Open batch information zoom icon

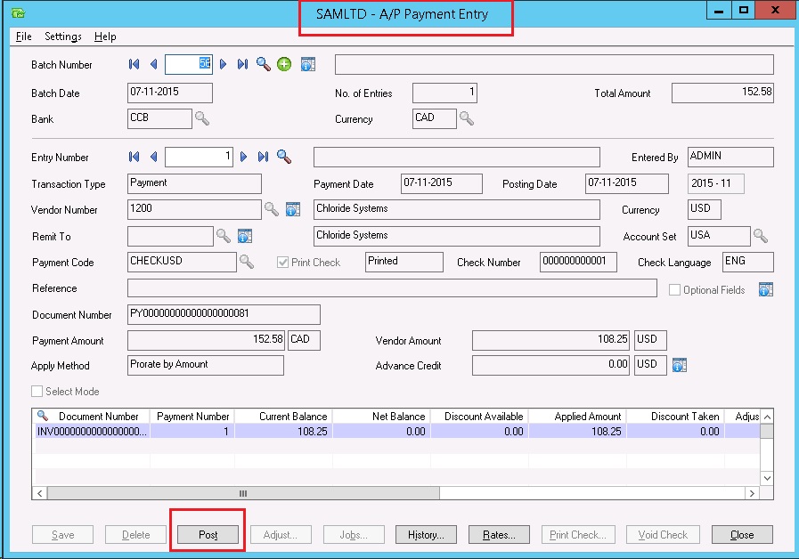pyautogui.click(x=308, y=64)
